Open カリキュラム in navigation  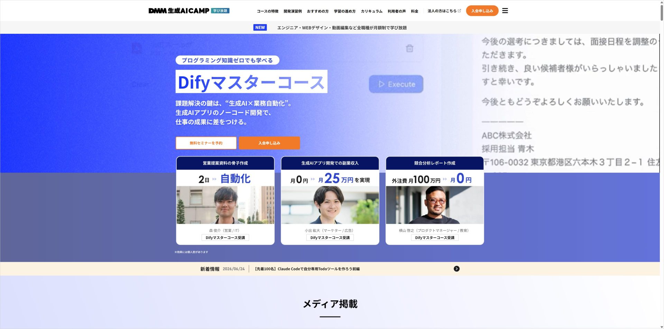click(x=371, y=11)
